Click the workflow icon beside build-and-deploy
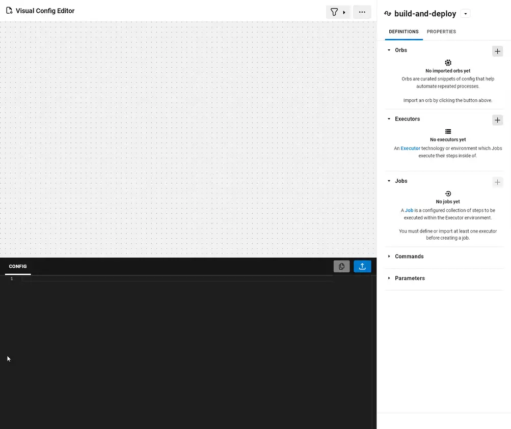This screenshot has width=511, height=429. (x=388, y=14)
